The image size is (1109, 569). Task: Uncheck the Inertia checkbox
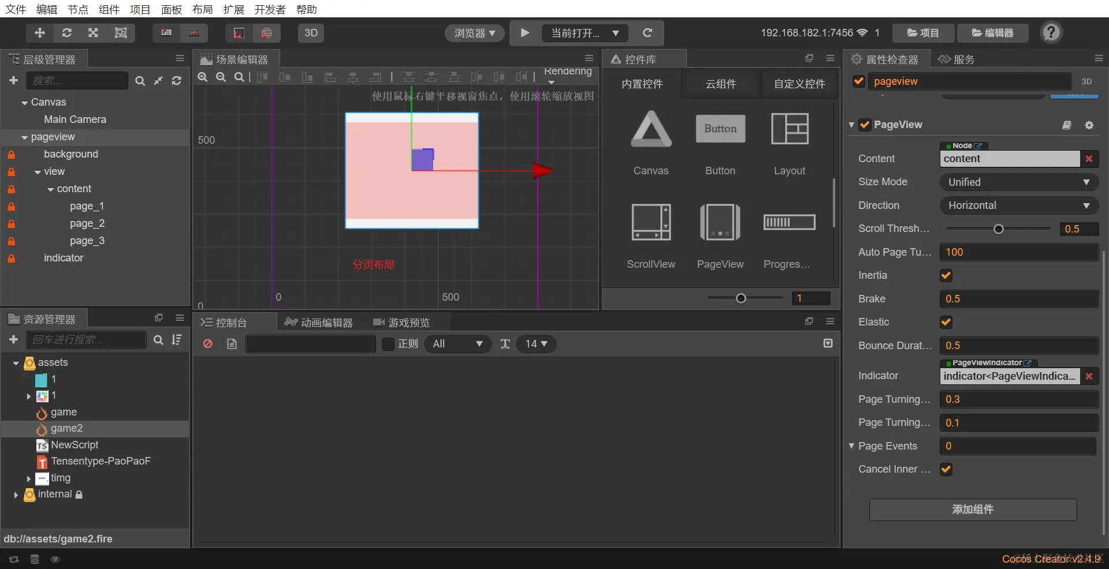coord(946,276)
